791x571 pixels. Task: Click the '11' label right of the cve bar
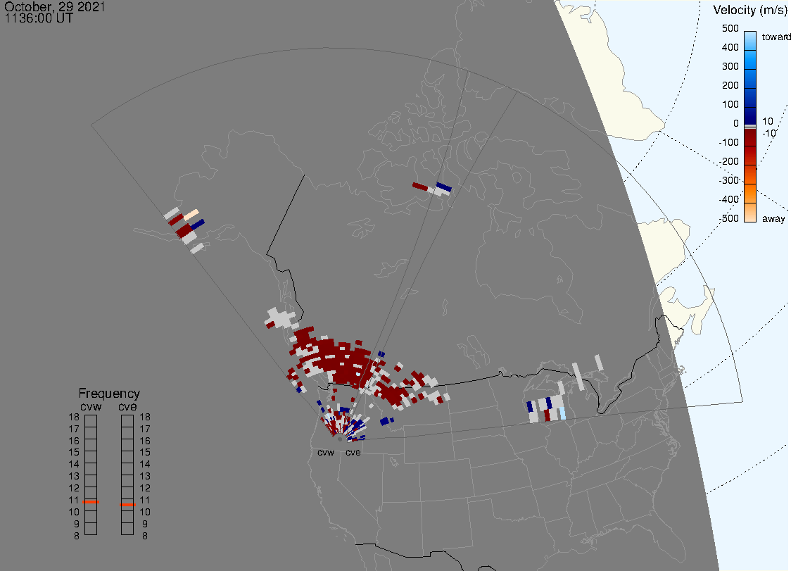coord(145,501)
